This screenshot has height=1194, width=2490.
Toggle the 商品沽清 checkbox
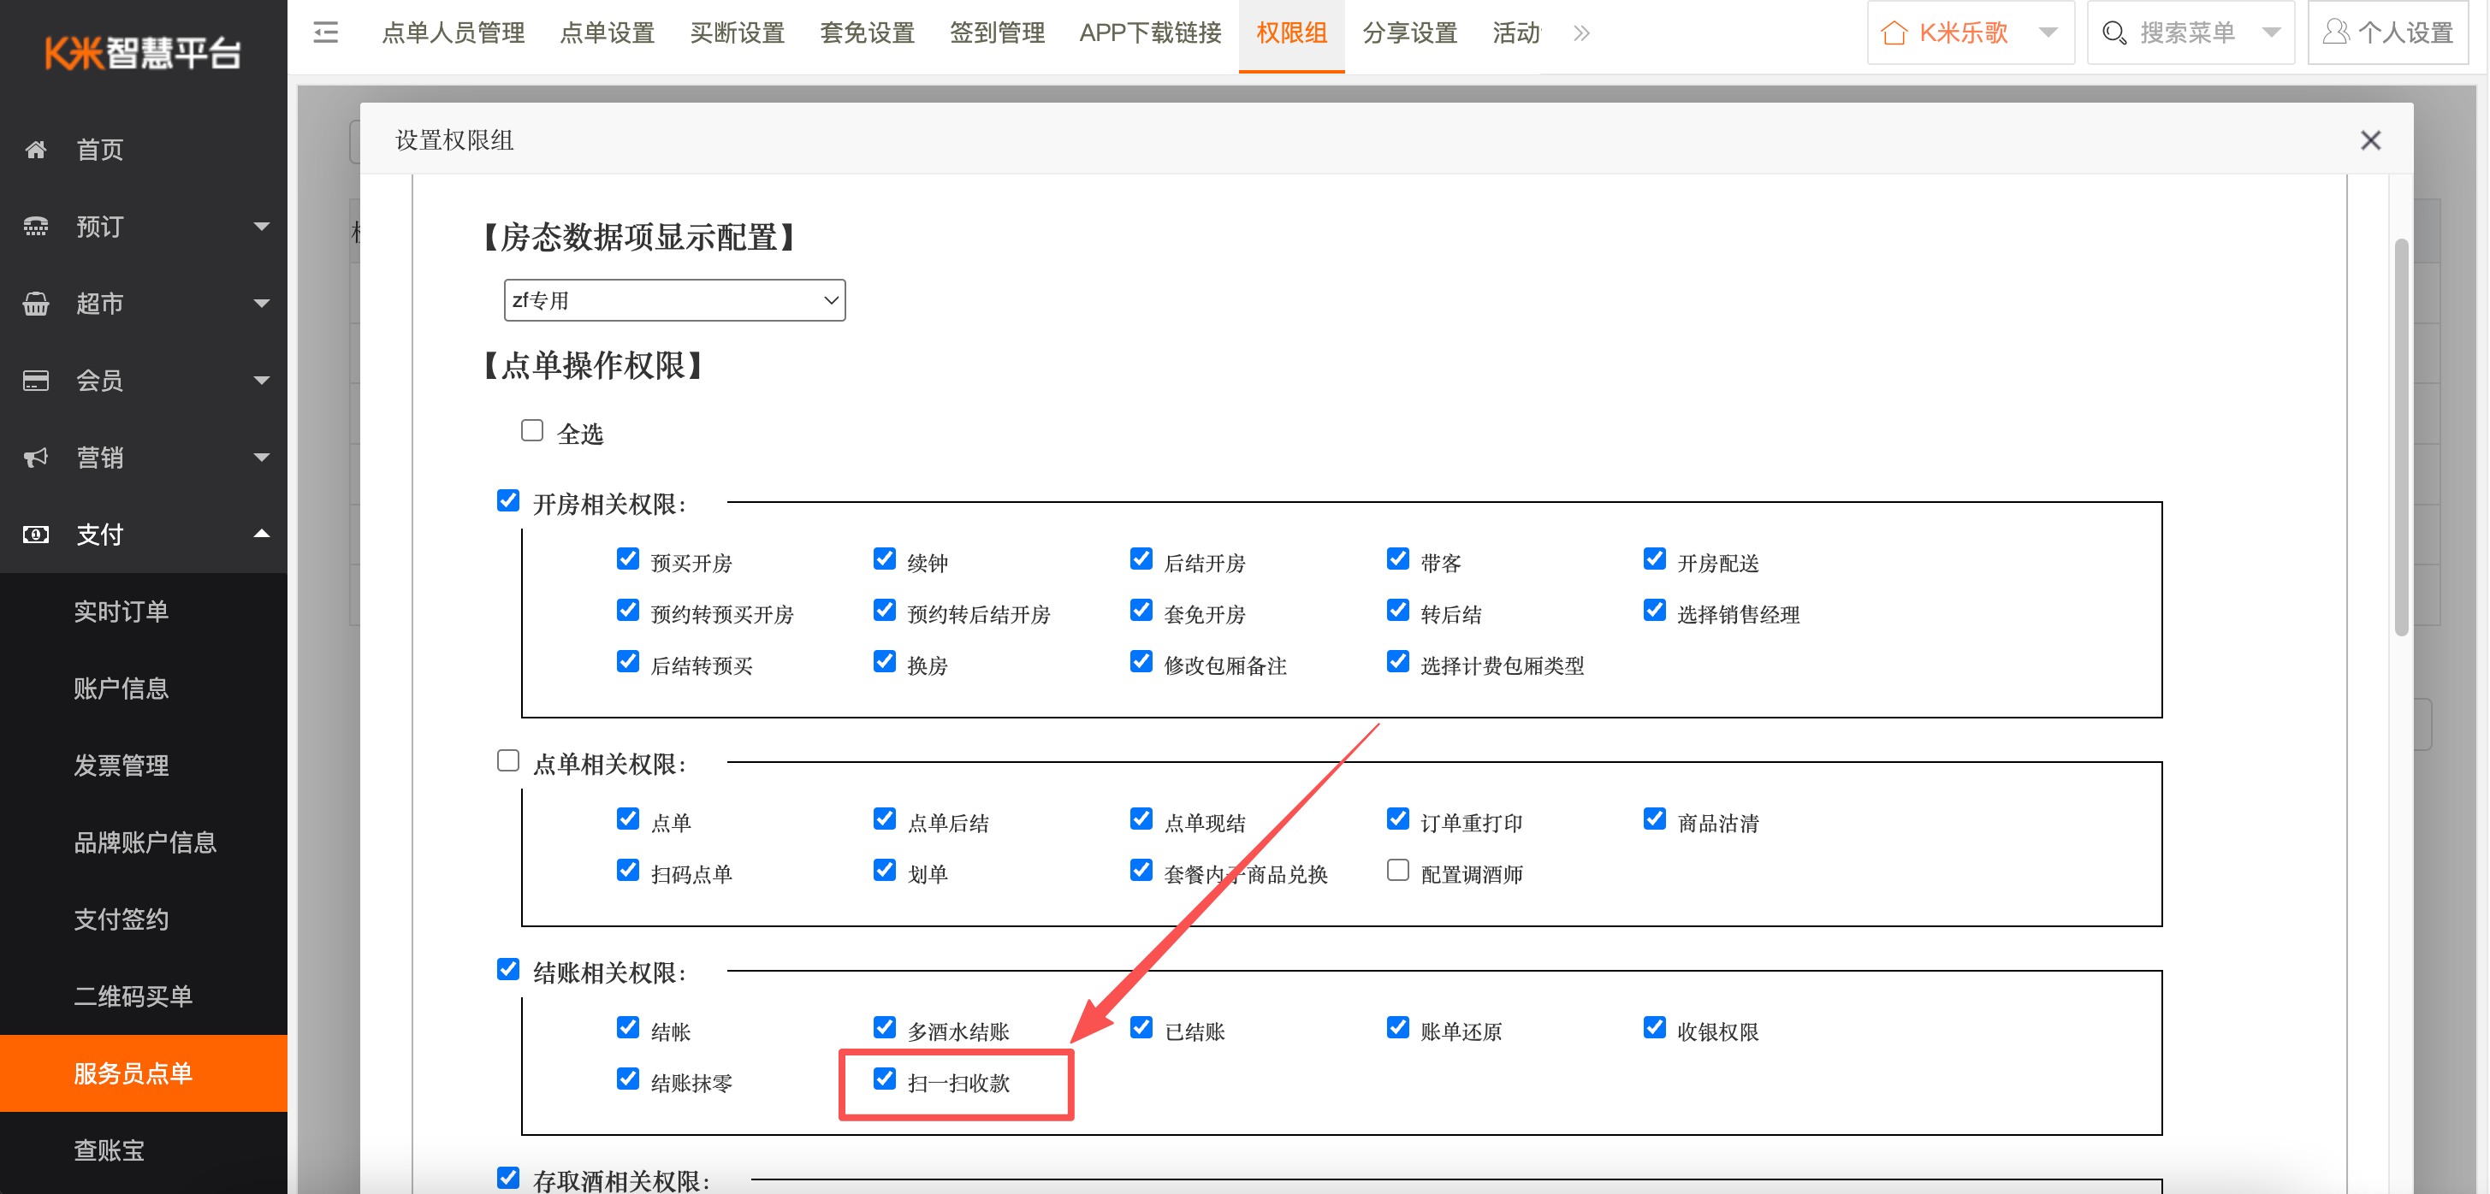click(x=1654, y=819)
